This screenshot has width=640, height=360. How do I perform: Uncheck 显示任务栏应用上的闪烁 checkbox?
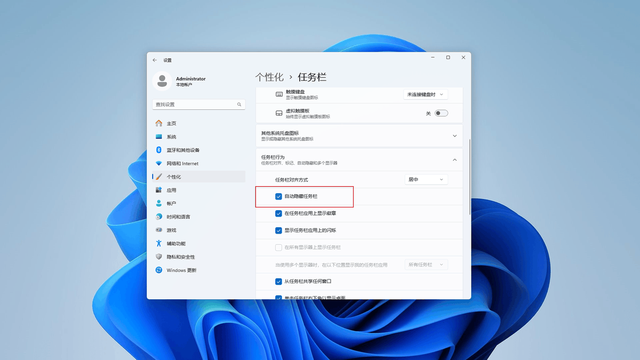[278, 230]
